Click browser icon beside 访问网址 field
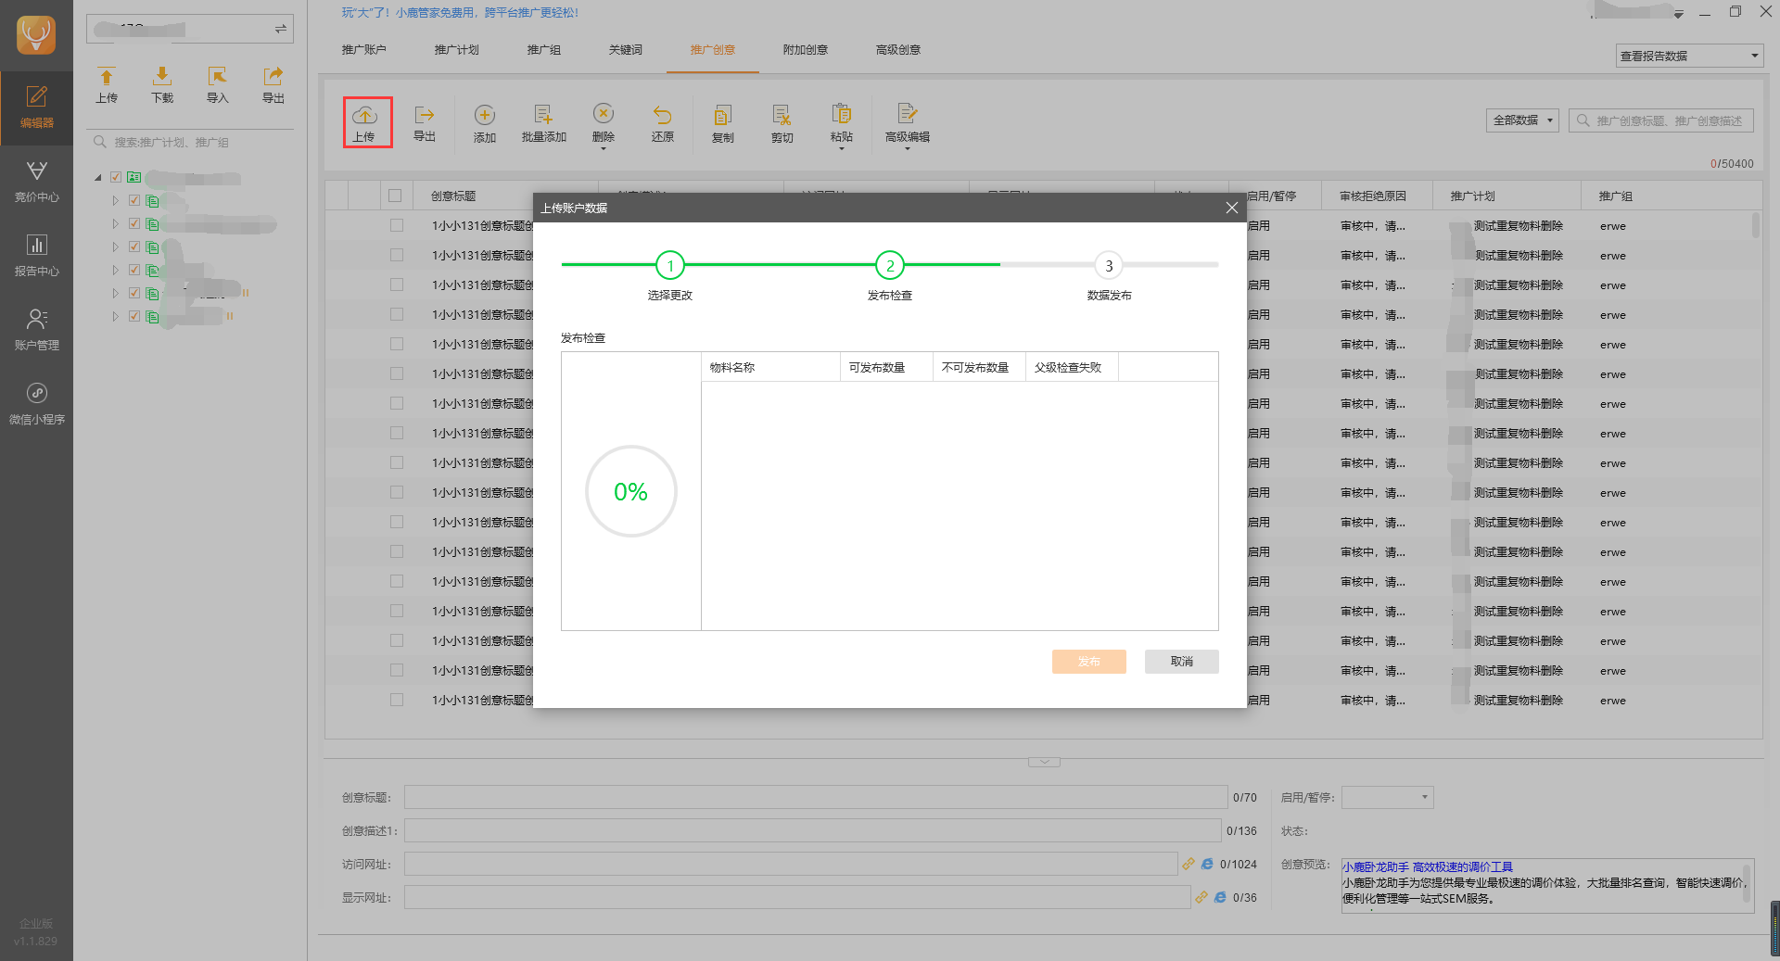This screenshot has width=1780, height=961. 1207,864
